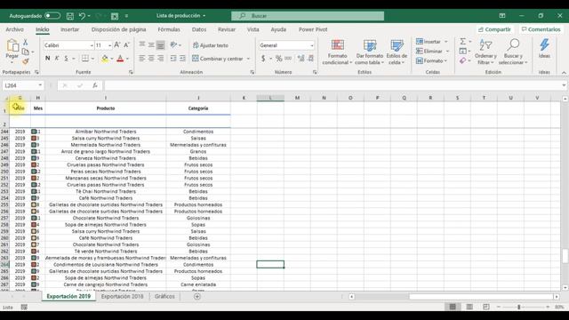Apply the red font color A
The width and height of the screenshot is (569, 320).
[x=121, y=59]
